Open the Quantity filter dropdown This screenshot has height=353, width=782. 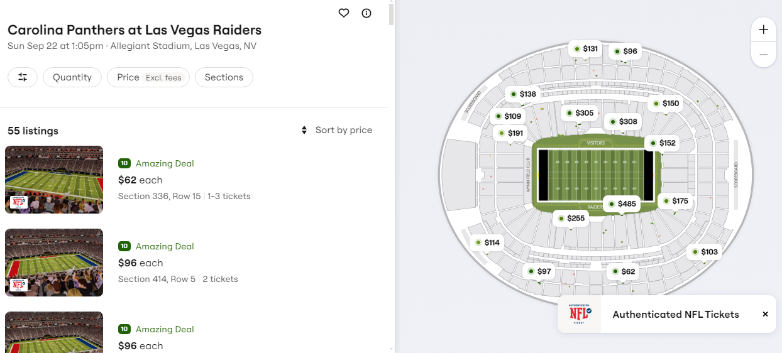click(x=72, y=77)
